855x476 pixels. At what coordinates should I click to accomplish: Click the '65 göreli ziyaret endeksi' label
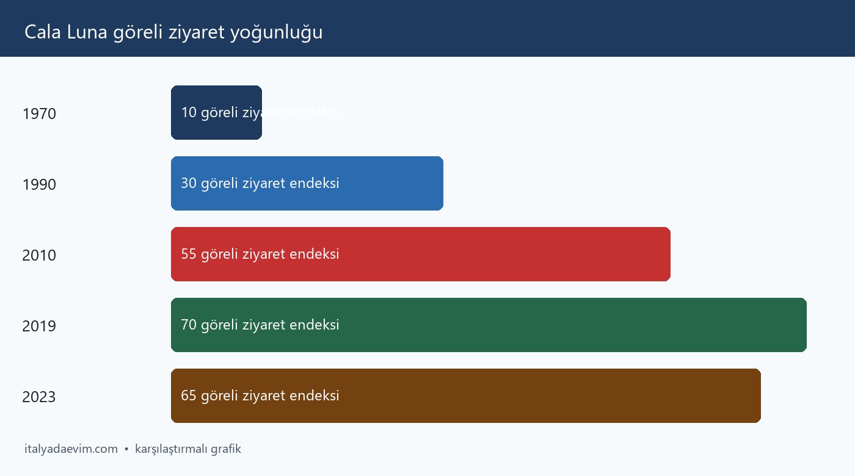click(260, 395)
